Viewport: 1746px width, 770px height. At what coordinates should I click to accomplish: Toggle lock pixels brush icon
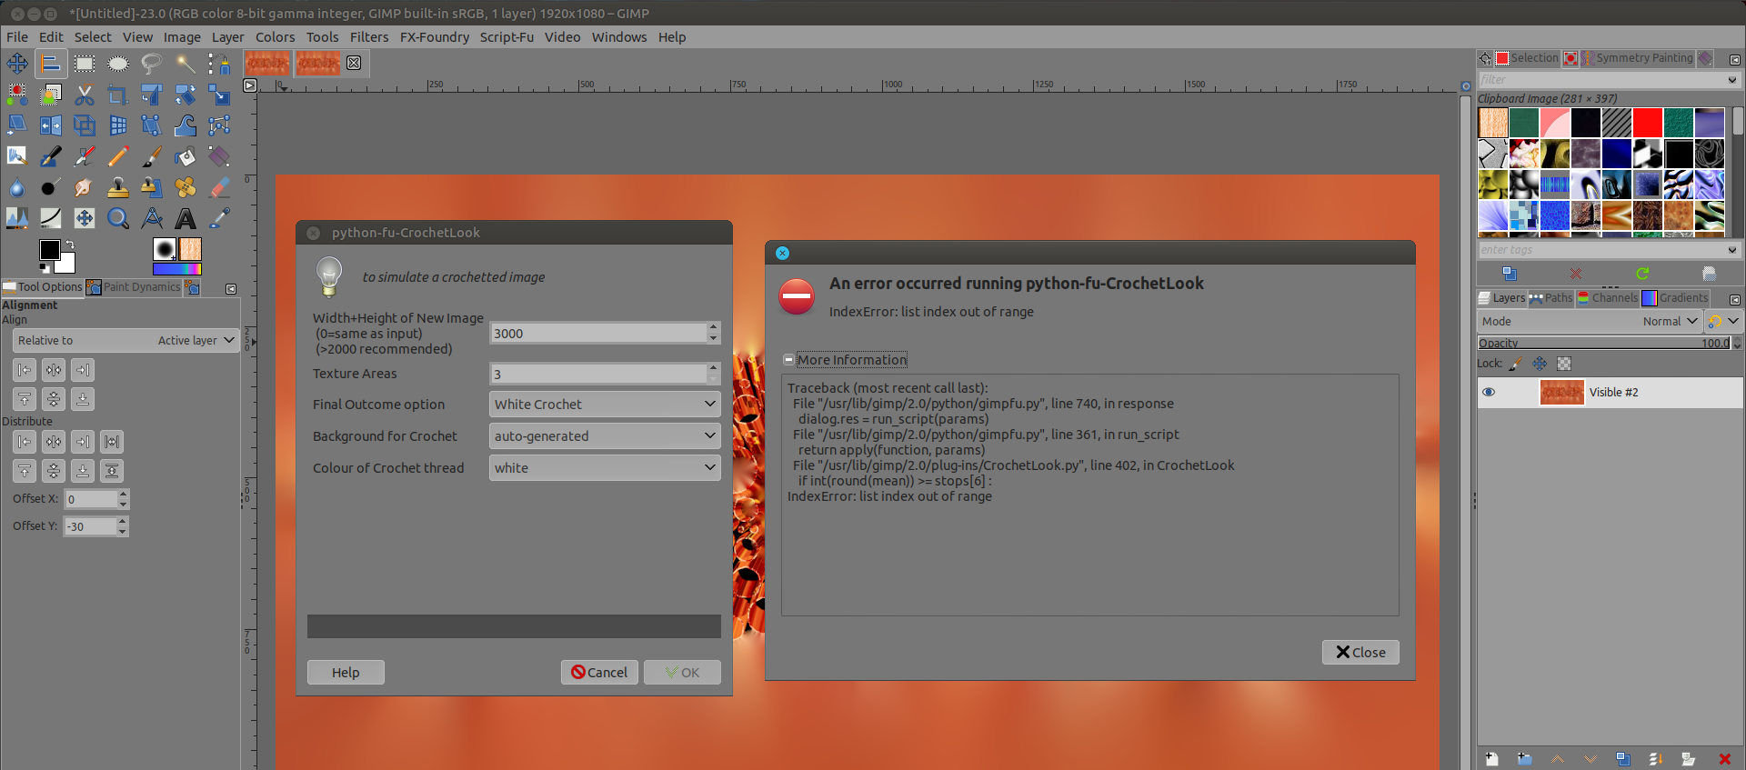point(1515,364)
